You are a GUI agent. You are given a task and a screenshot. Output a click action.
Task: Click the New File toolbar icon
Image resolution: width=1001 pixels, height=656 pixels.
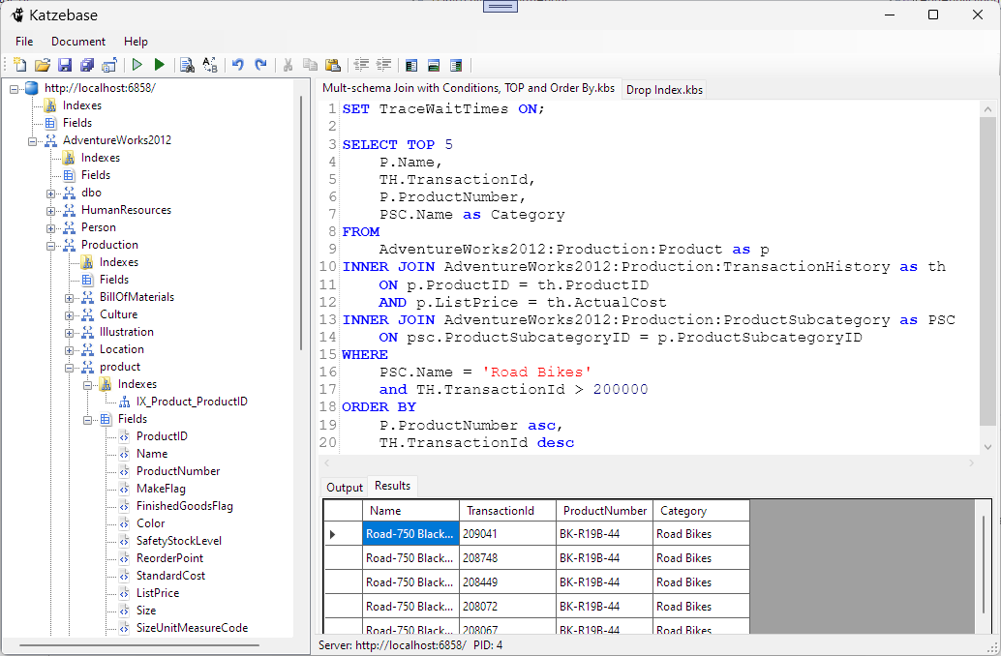click(x=19, y=65)
